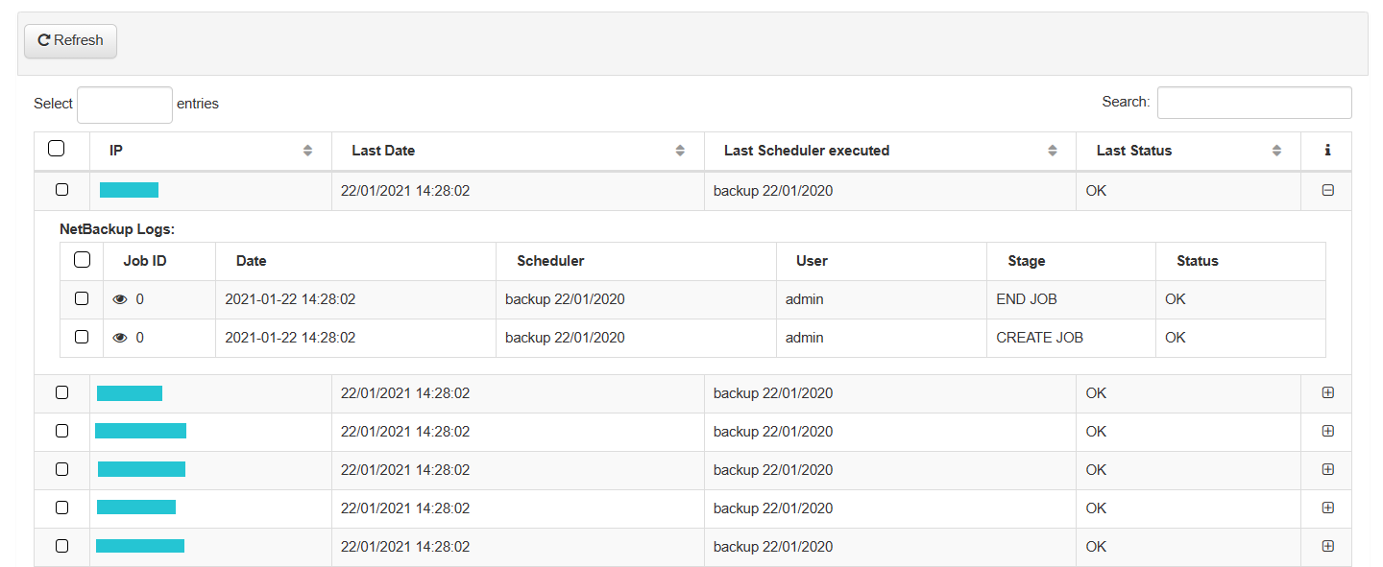Click the info icon column header
Image resolution: width=1383 pixels, height=567 pixels.
1327,151
